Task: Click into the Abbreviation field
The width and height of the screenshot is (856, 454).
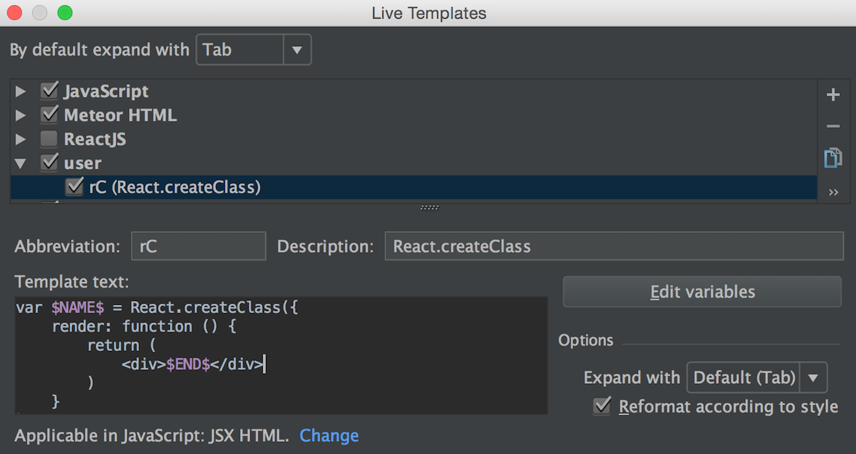Action: 199,246
